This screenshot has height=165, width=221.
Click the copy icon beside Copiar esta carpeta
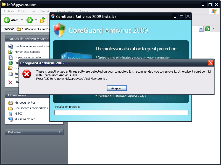pos(10,57)
